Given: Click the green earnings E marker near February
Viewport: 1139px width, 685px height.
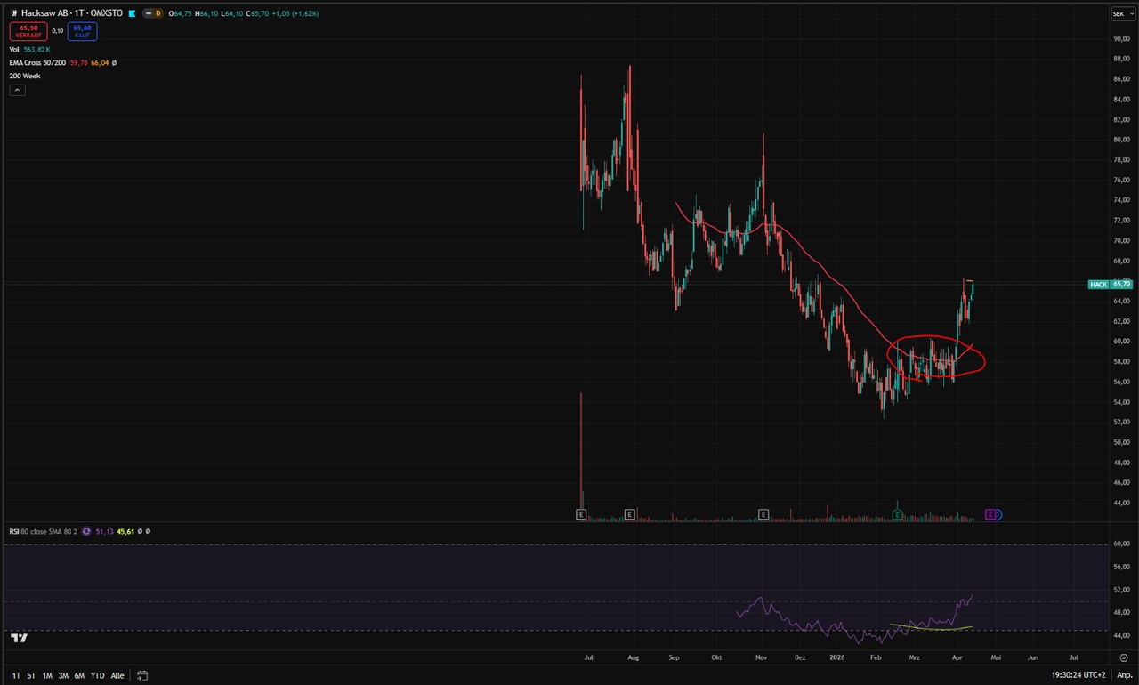Looking at the screenshot, I should tap(898, 514).
